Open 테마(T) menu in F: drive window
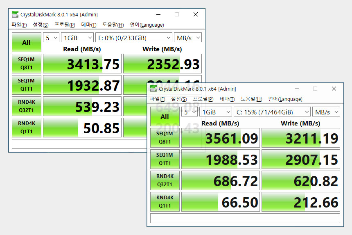Viewport: 352px width, 235px height. click(89, 25)
